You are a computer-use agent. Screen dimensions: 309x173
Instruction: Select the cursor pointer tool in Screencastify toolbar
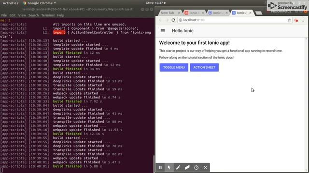[169, 168]
